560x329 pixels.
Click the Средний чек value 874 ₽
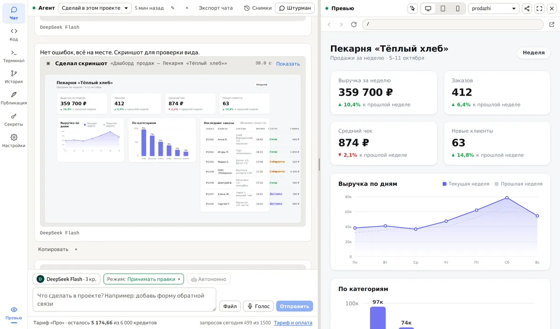click(354, 143)
